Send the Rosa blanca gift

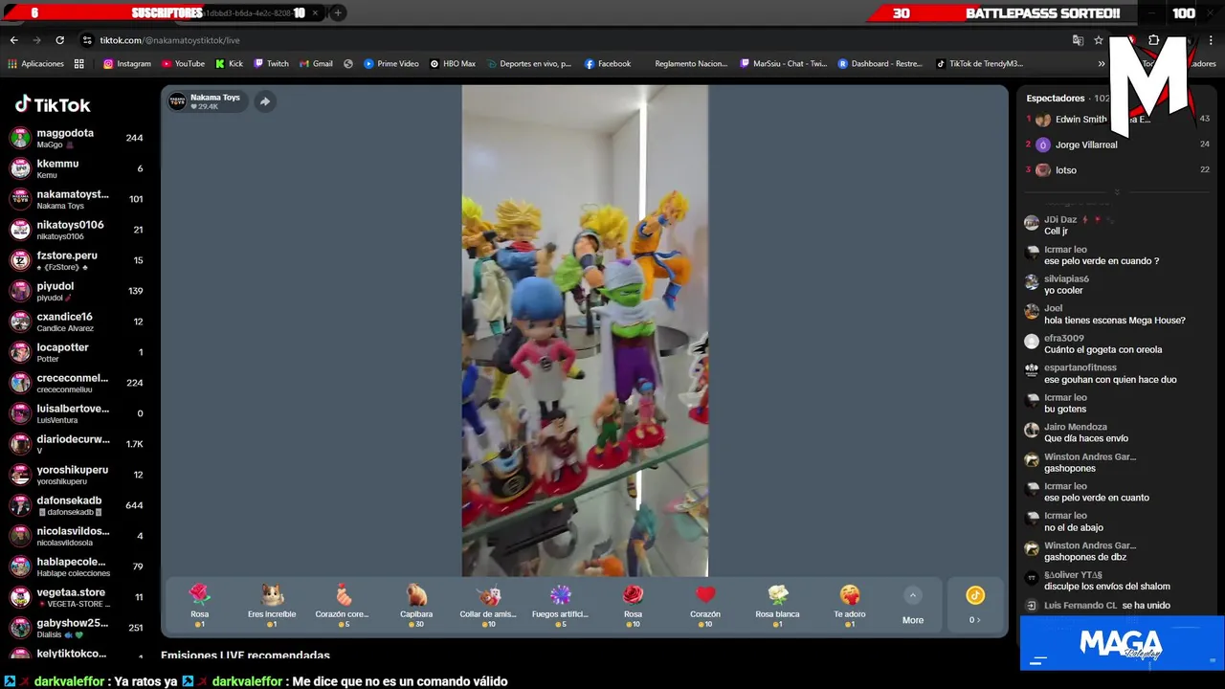pos(777,606)
